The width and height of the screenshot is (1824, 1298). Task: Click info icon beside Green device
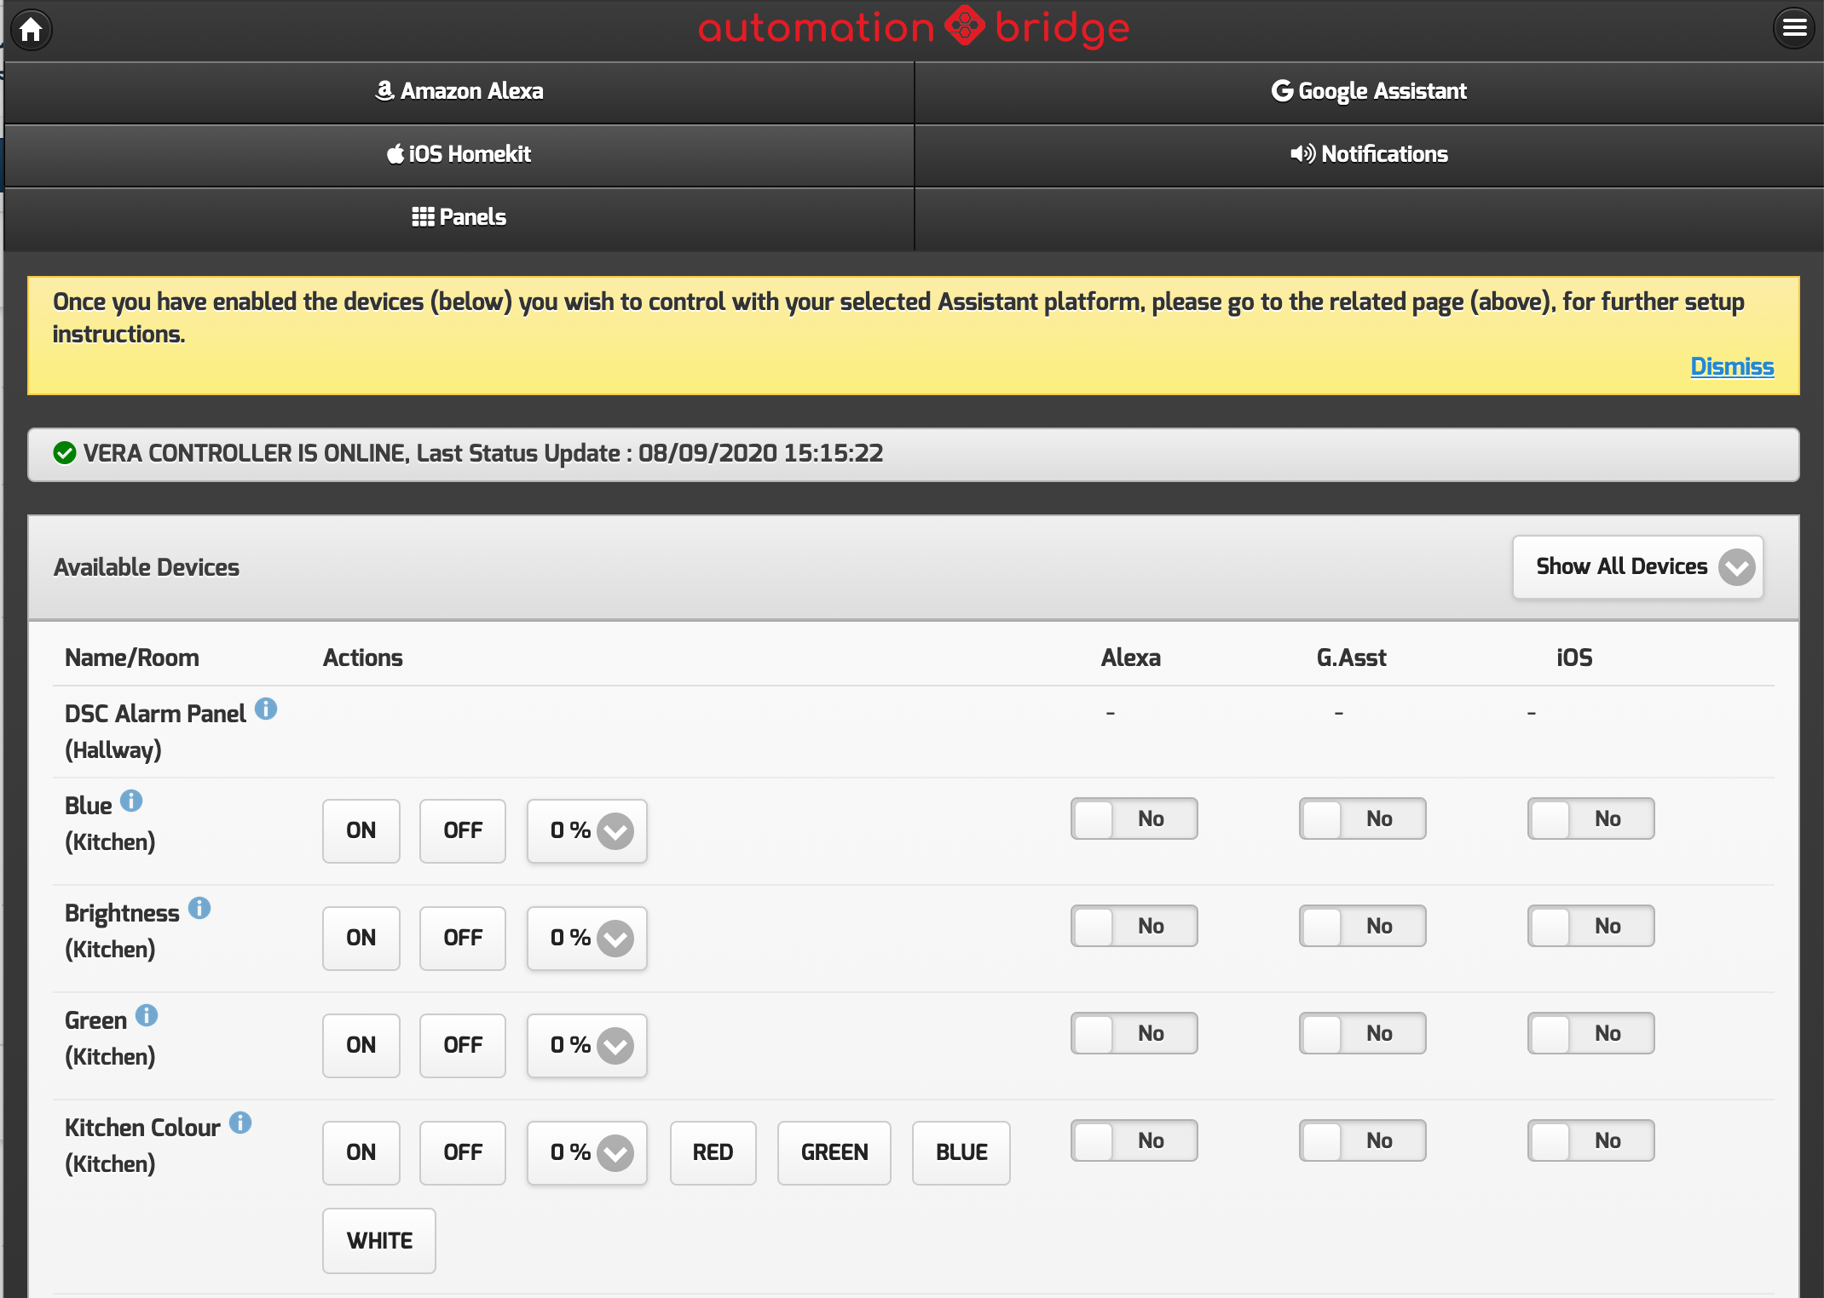click(147, 1015)
